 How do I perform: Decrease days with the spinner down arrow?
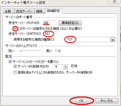[66, 68]
